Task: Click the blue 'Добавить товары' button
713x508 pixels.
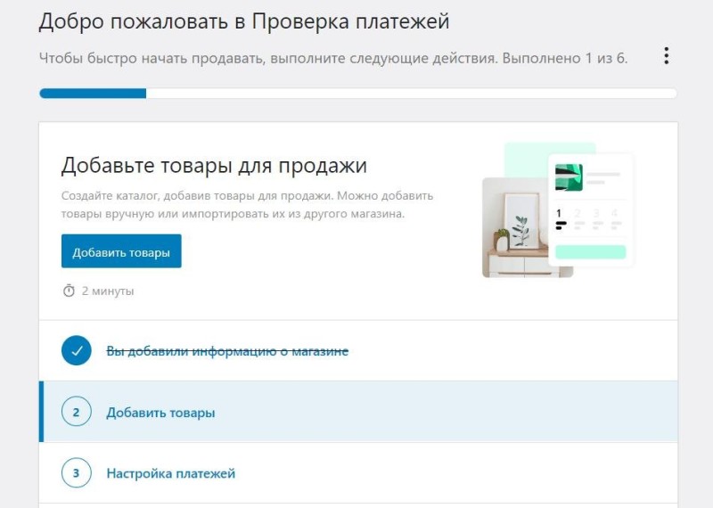Action: pyautogui.click(x=121, y=251)
